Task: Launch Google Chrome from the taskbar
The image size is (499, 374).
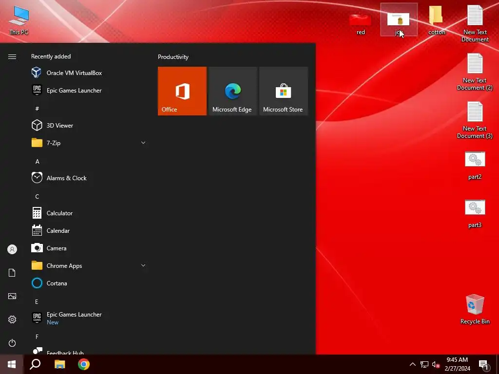Action: coord(84,364)
